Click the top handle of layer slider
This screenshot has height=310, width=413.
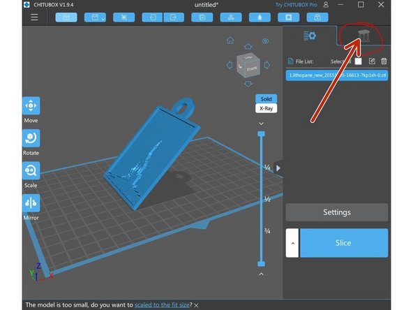click(x=261, y=134)
